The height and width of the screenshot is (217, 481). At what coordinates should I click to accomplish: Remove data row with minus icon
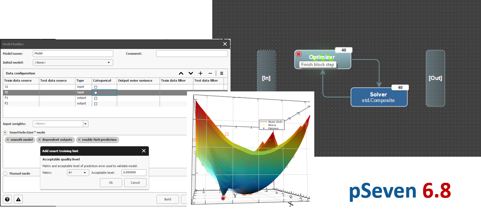coord(210,73)
